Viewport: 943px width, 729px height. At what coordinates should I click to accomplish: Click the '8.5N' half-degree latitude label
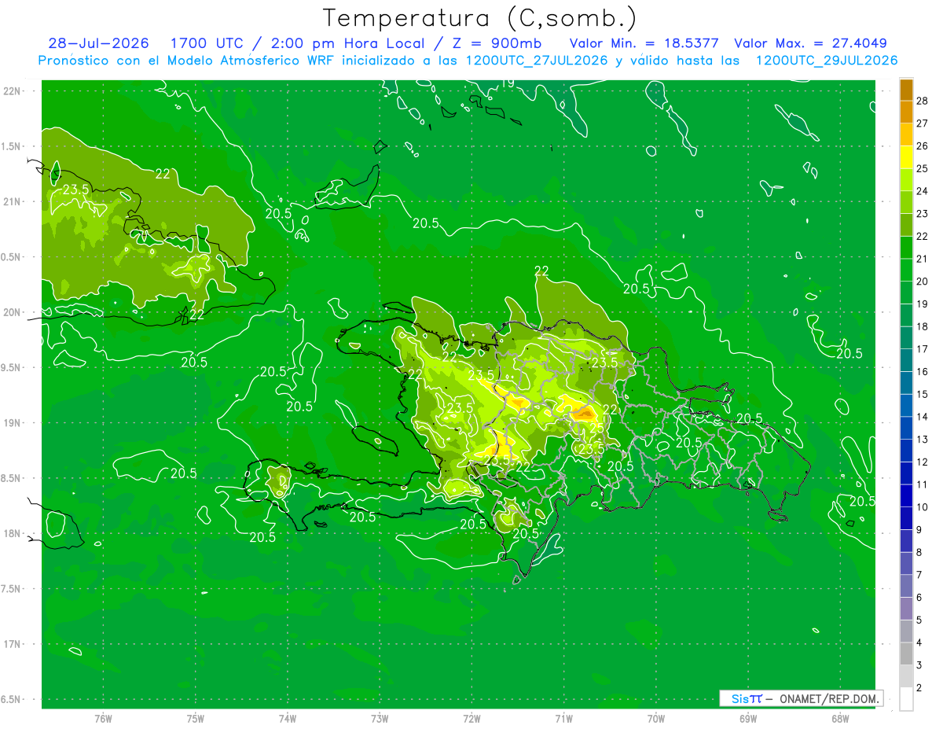[11, 479]
